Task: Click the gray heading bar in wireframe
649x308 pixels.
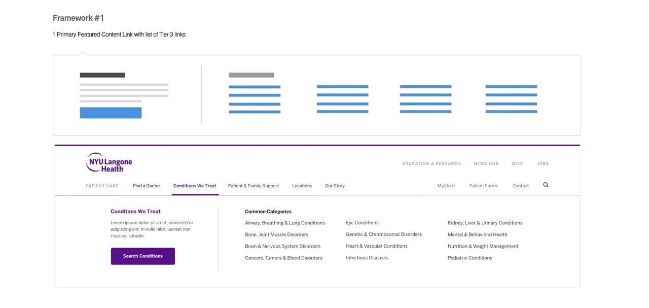Action: tap(251, 75)
